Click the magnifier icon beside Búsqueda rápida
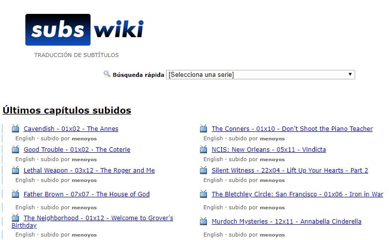 tap(106, 74)
